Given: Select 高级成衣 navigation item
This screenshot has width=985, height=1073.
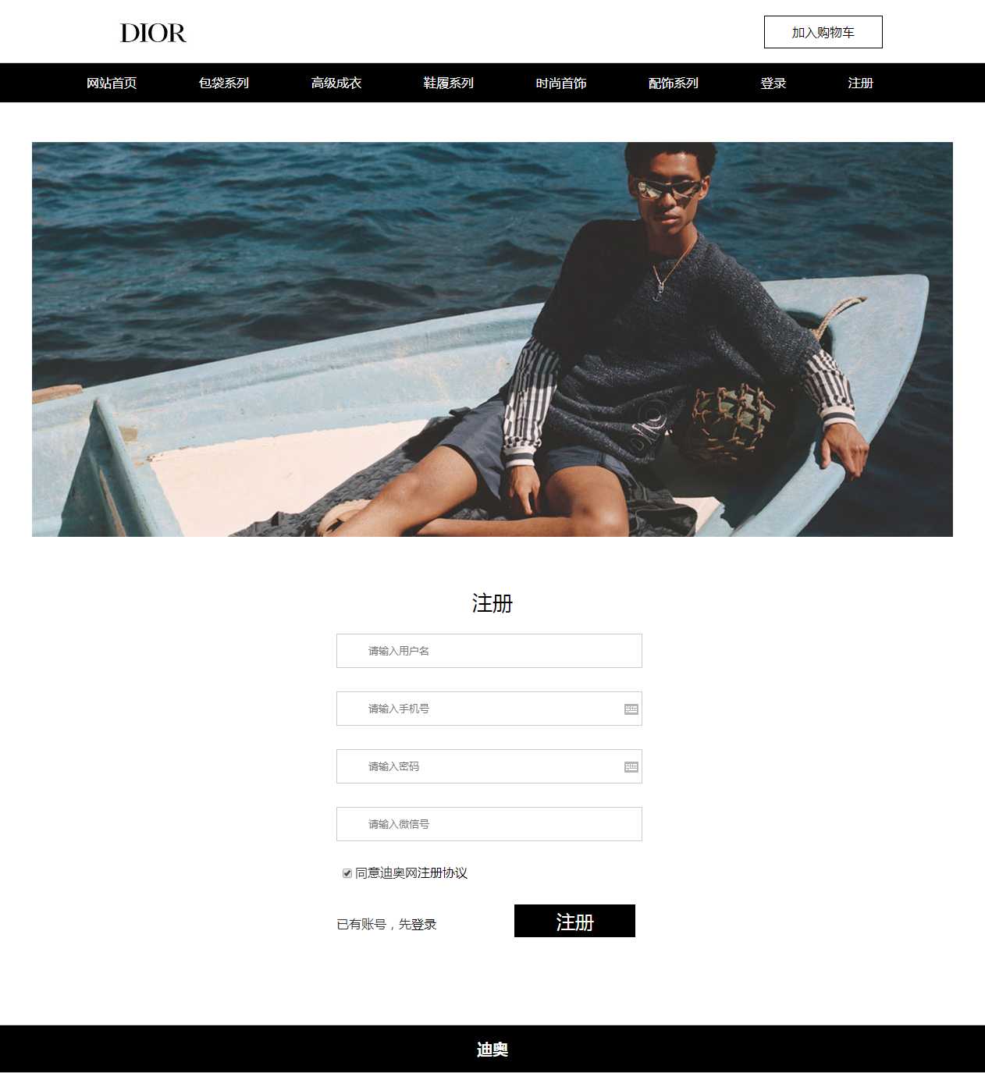Looking at the screenshot, I should pyautogui.click(x=336, y=83).
